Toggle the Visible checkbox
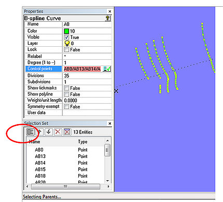The width and height of the screenshot is (223, 202). pos(66,37)
